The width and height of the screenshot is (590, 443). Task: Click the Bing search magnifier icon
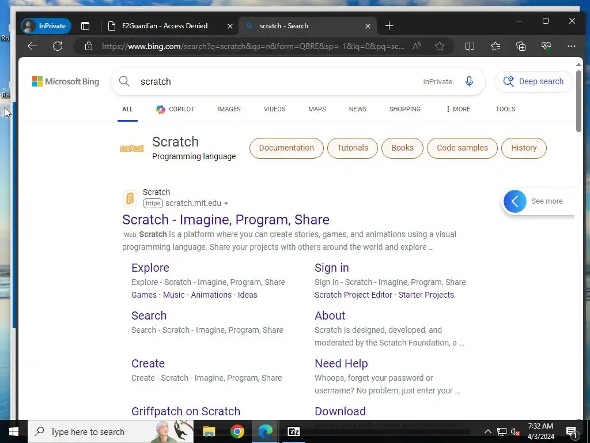pos(124,81)
